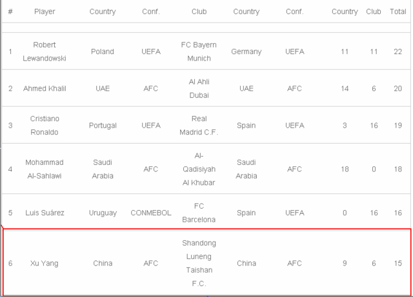Click the Al Ahli Dubai club cell
Image resolution: width=413 pixels, height=297 pixels.
[x=199, y=87]
